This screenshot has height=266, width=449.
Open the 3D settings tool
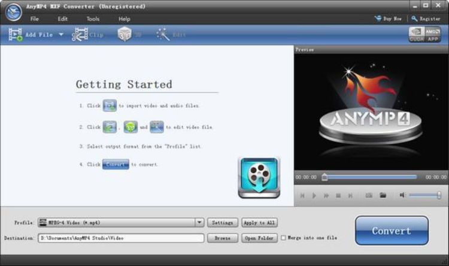[130, 34]
